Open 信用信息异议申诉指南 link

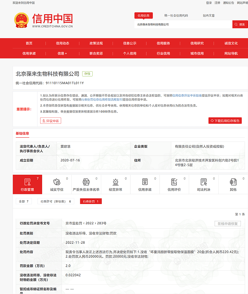pyautogui.click(x=187, y=95)
